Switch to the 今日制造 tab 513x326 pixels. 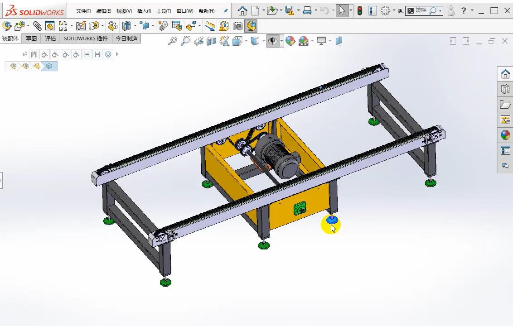[126, 38]
